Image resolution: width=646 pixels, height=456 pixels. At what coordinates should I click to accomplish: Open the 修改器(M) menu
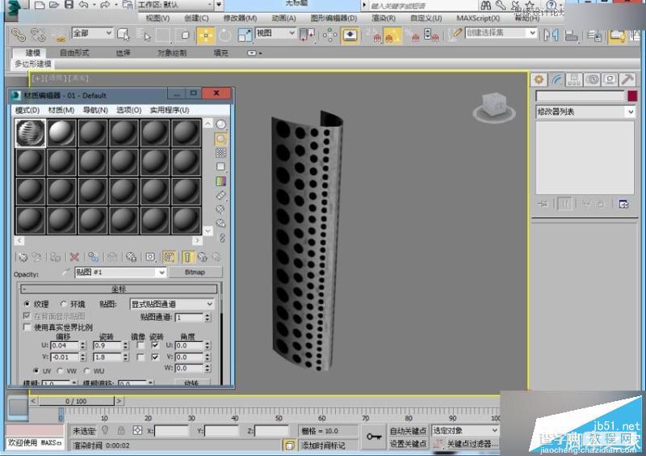click(240, 18)
